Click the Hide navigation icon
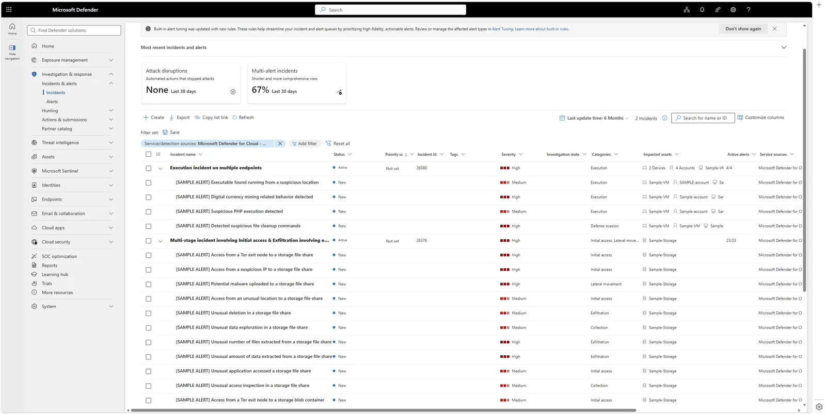Screen dimensions: 826x414 point(12,48)
